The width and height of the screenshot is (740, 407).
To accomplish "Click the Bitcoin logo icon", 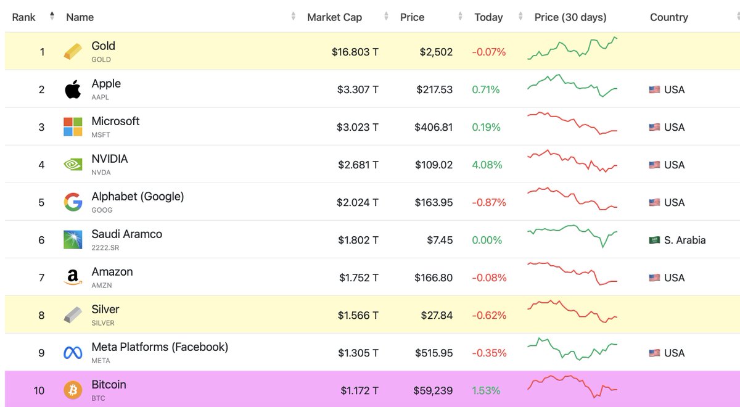I will [73, 390].
